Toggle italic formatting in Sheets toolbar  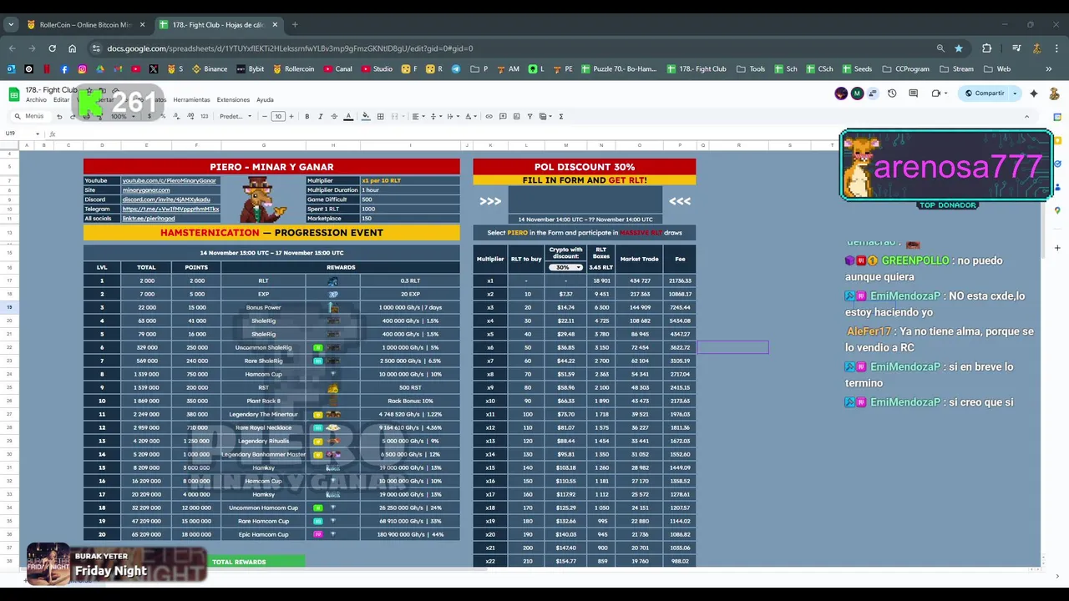click(321, 117)
